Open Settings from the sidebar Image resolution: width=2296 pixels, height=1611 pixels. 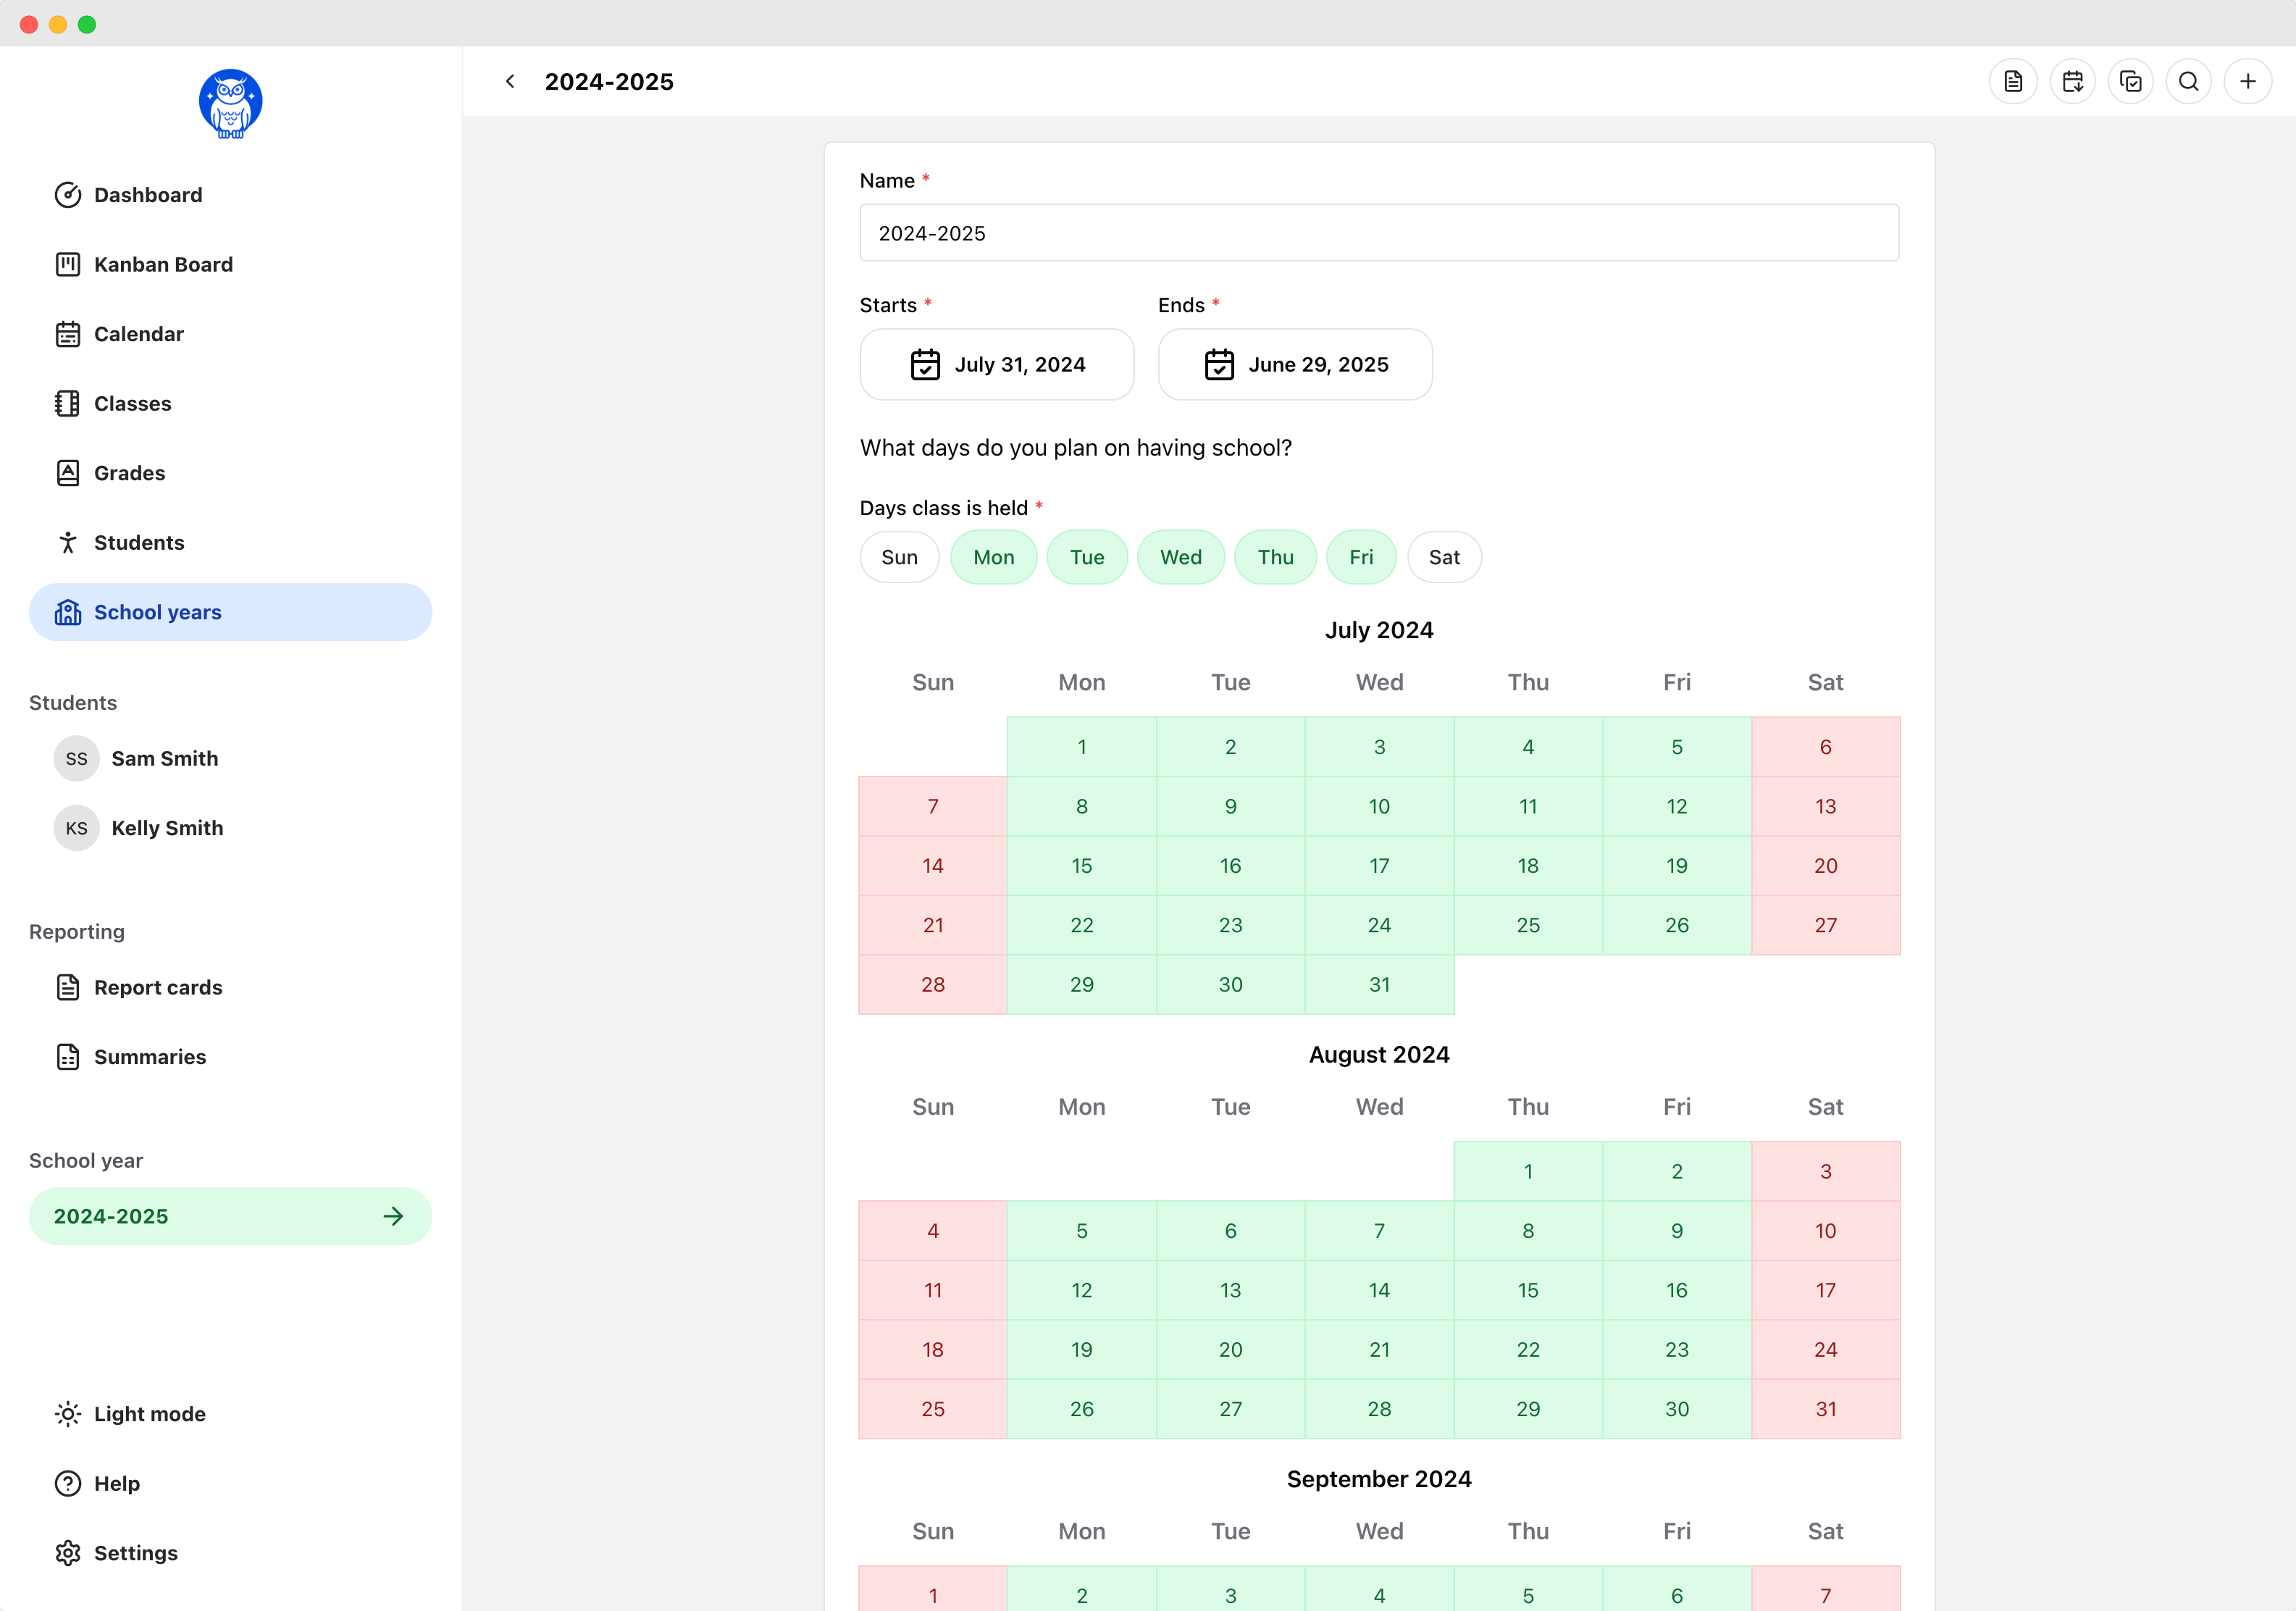pyautogui.click(x=136, y=1553)
